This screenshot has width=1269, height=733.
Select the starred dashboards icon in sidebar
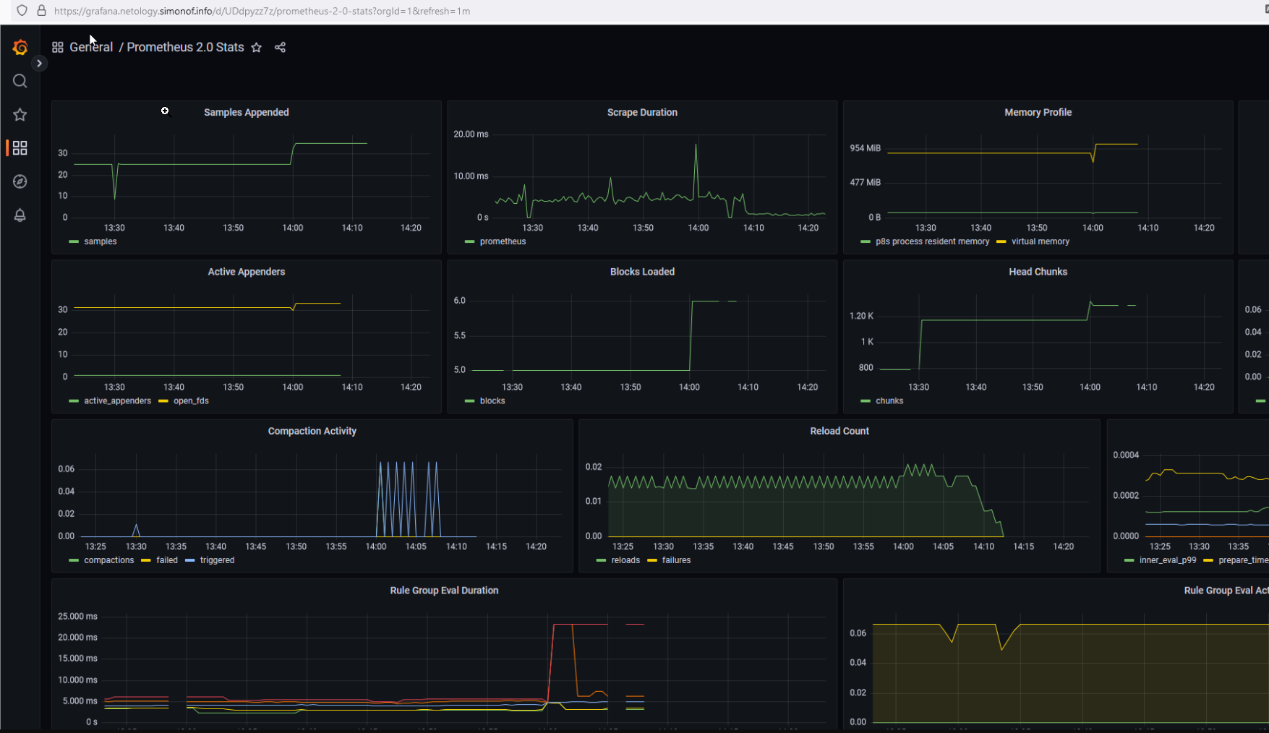point(20,114)
